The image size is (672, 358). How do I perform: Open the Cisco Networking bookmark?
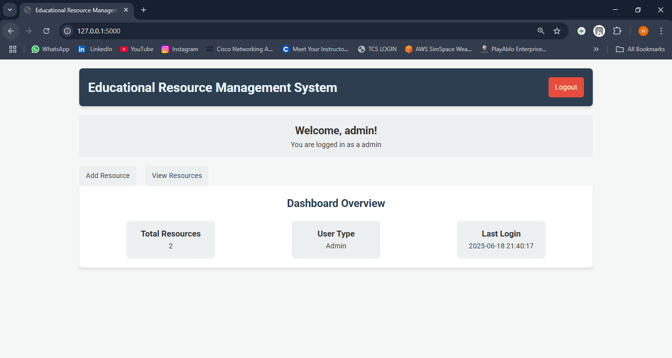pos(239,49)
